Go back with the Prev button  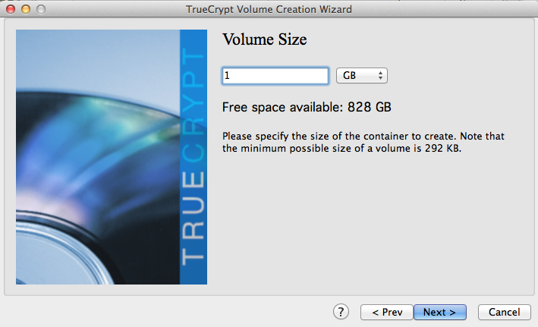click(x=386, y=312)
